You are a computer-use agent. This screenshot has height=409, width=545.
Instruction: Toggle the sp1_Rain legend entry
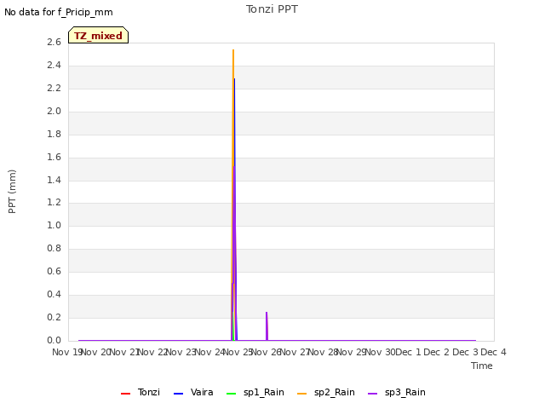click(255, 392)
